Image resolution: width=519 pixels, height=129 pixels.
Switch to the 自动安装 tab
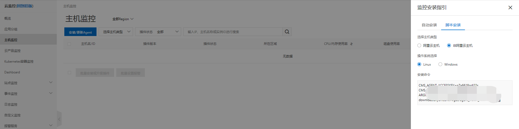tap(429, 25)
